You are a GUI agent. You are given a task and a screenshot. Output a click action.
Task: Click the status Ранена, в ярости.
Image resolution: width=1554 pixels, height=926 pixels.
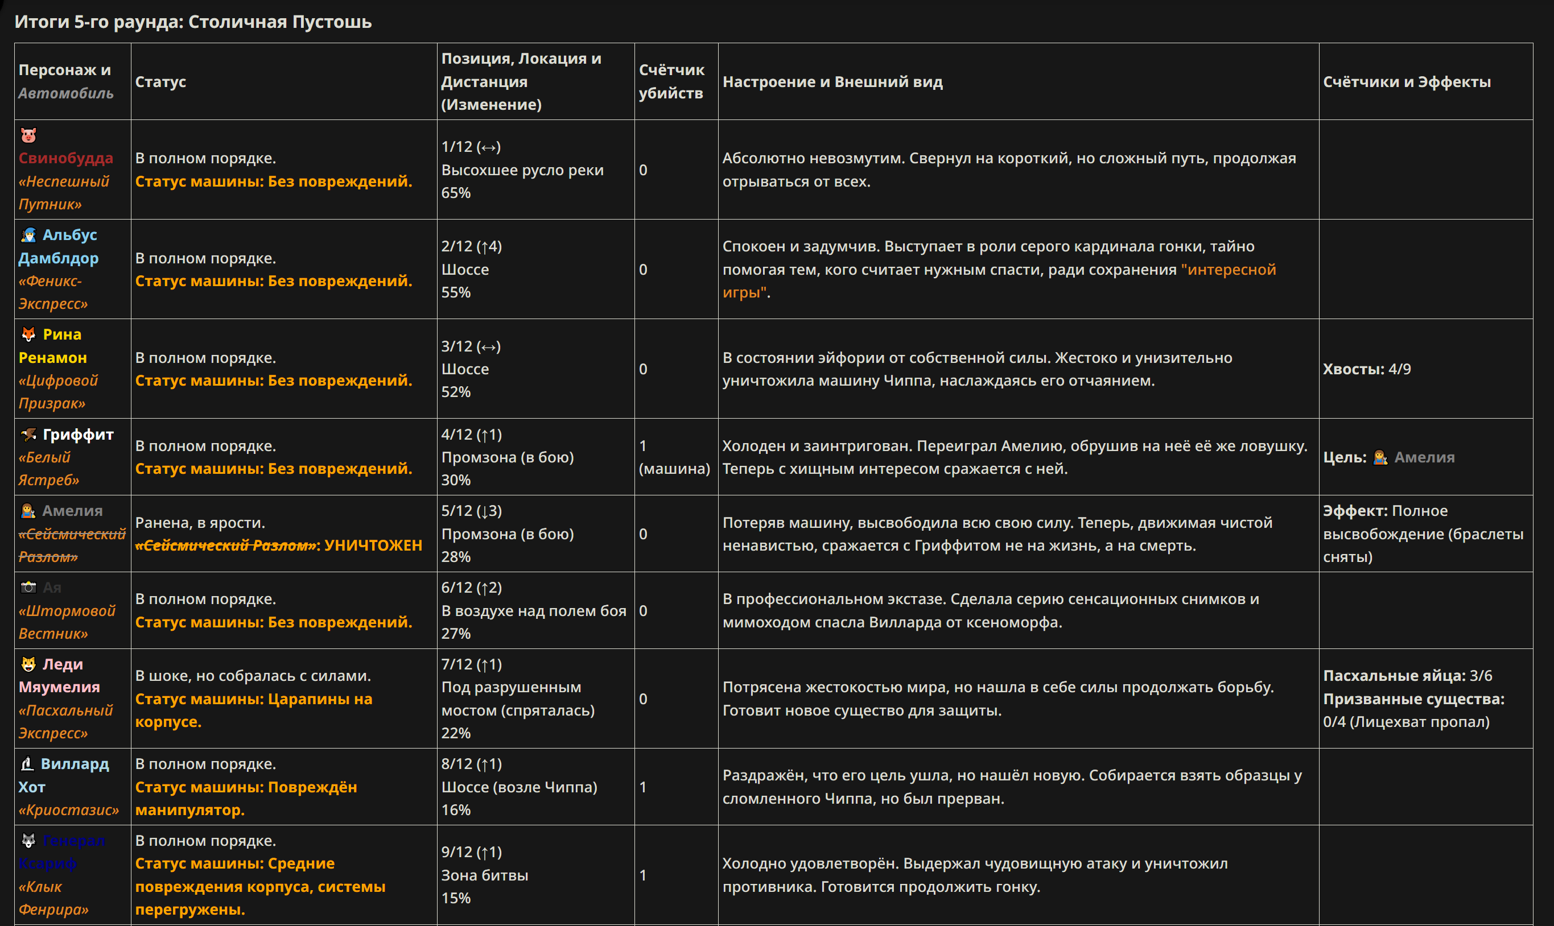200,522
